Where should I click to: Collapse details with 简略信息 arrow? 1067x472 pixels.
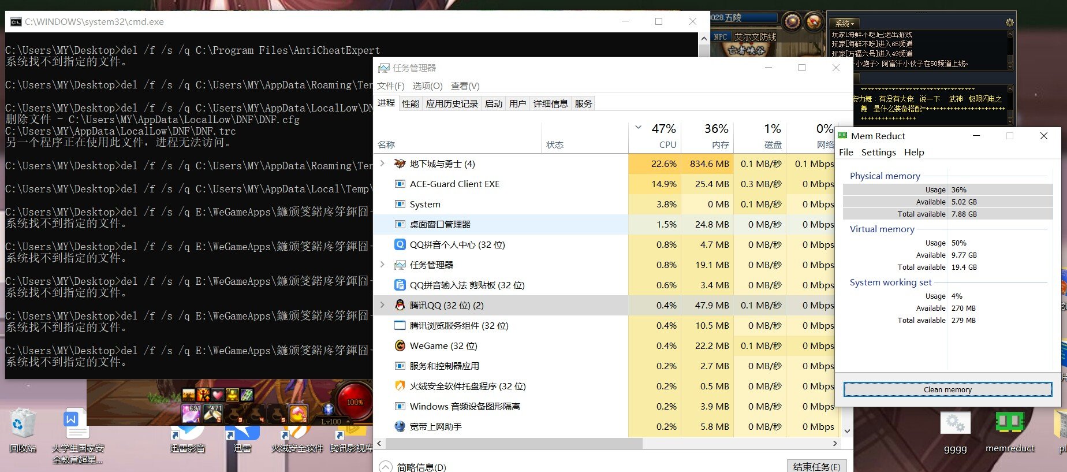coord(385,467)
